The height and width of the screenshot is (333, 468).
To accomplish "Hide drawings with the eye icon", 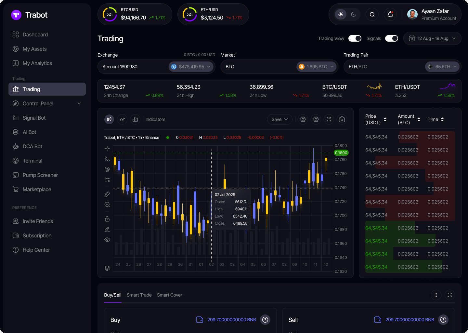I will [107, 240].
